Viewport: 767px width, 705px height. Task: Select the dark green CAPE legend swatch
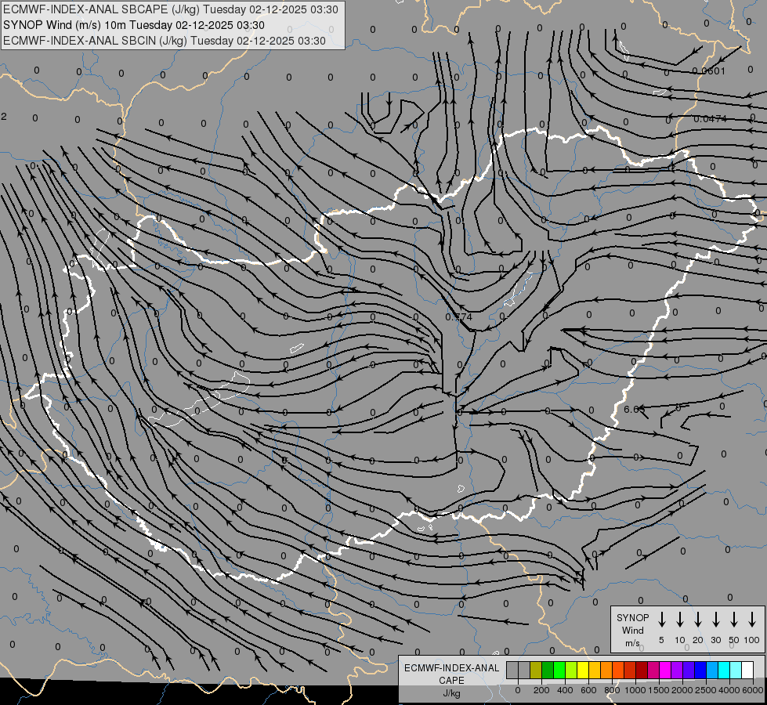(548, 670)
